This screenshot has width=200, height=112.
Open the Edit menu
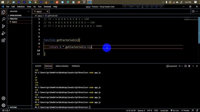[x=13, y=7]
